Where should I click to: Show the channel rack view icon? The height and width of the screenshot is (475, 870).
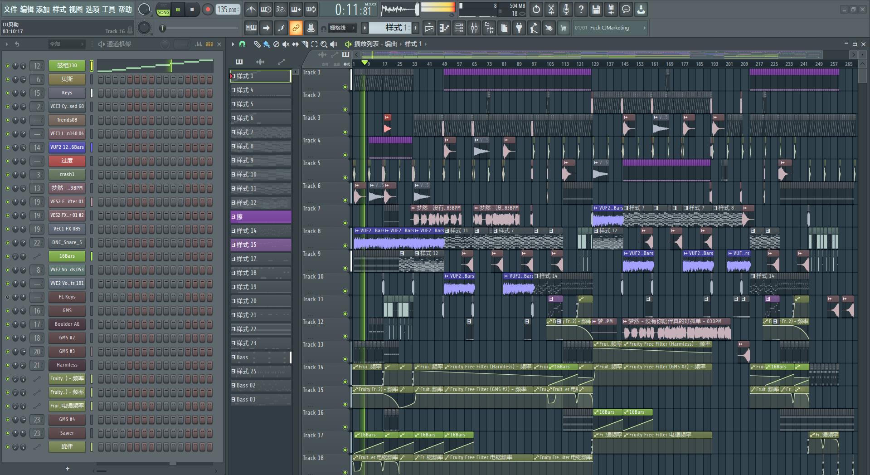coord(459,28)
